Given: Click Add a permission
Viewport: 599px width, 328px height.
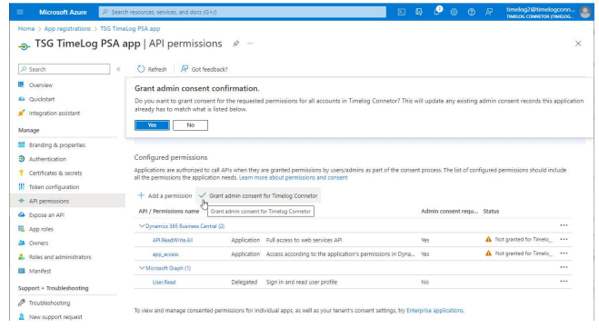Looking at the screenshot, I should point(165,195).
